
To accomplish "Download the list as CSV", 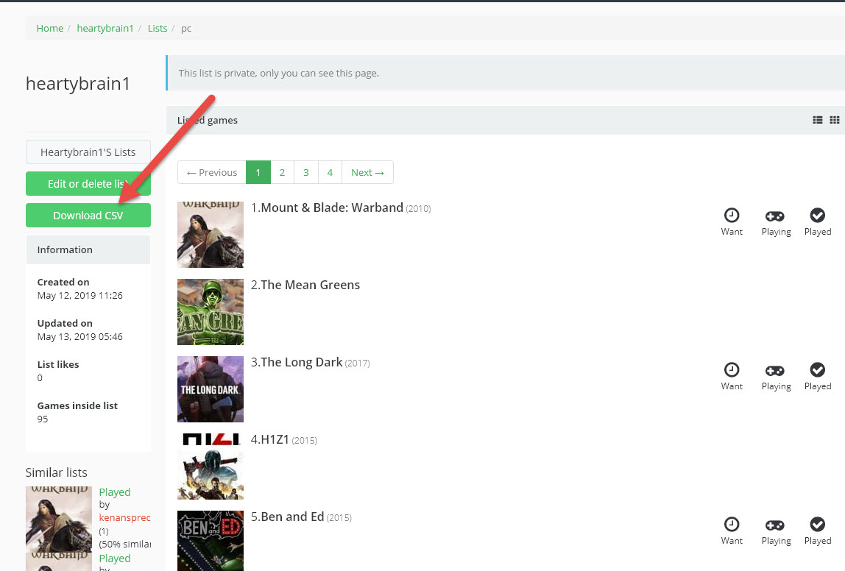I will pos(88,216).
